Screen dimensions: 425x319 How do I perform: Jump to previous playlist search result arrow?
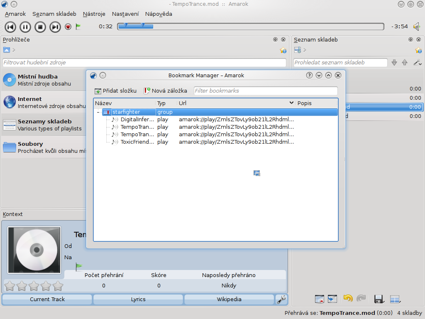(x=405, y=62)
